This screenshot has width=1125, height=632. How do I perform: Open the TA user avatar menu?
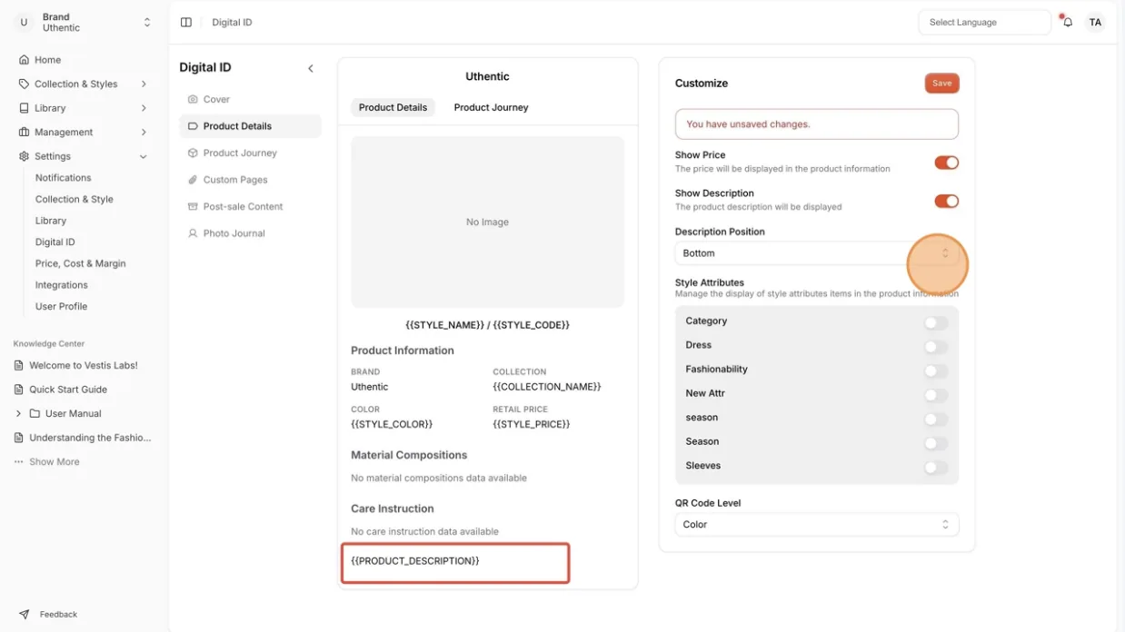[1095, 23]
